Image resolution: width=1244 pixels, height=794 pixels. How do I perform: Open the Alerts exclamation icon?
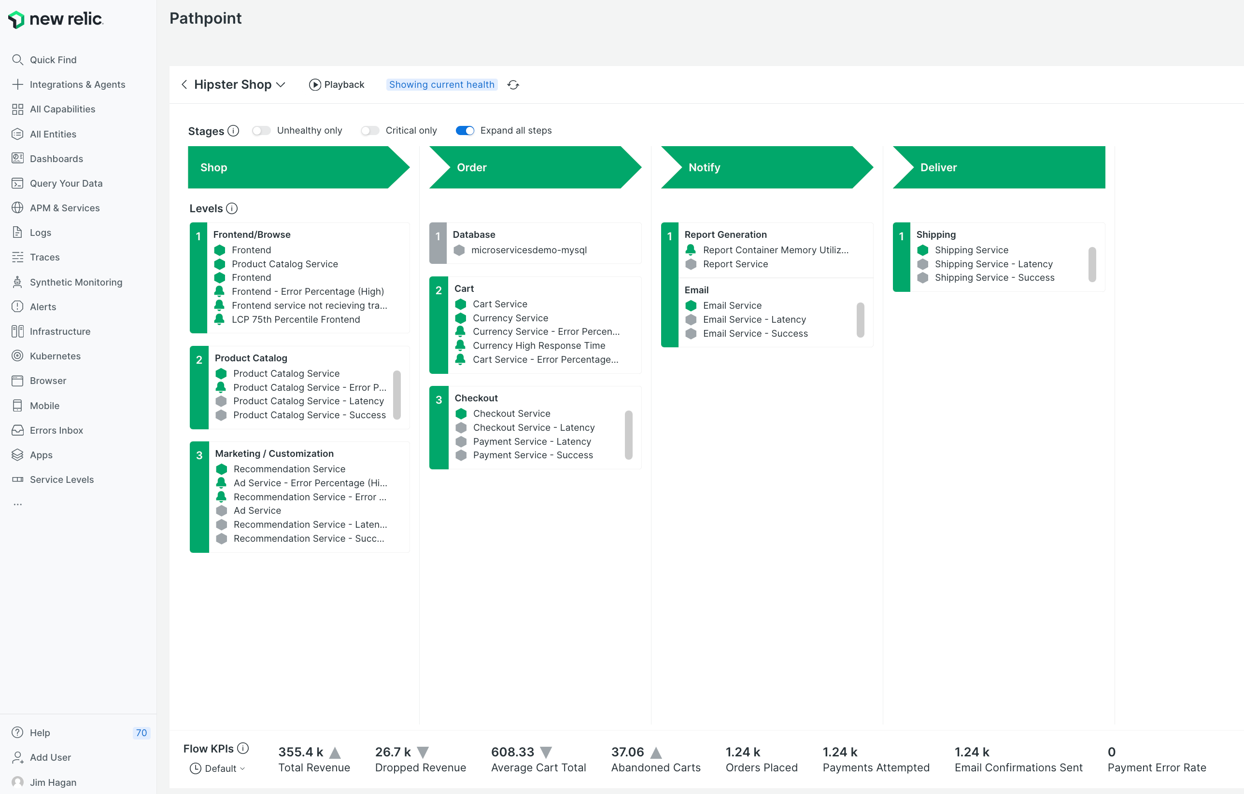17,306
